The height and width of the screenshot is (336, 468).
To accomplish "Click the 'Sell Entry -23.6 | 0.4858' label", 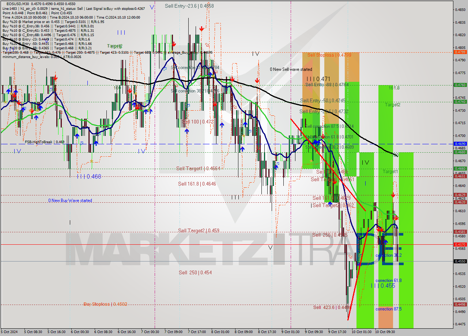I will 189,6.
